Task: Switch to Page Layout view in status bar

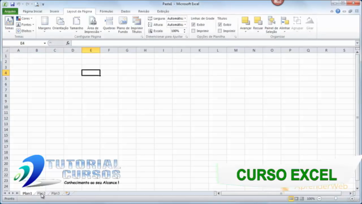Action: click(296, 199)
